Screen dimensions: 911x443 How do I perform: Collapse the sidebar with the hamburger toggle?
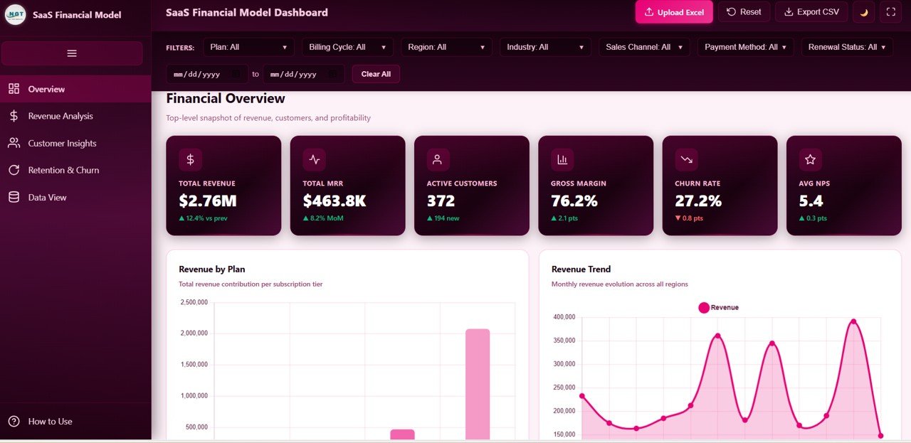pos(71,53)
